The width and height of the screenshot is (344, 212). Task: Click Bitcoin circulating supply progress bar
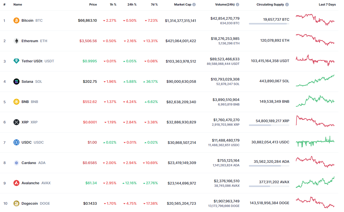pyautogui.click(x=269, y=24)
